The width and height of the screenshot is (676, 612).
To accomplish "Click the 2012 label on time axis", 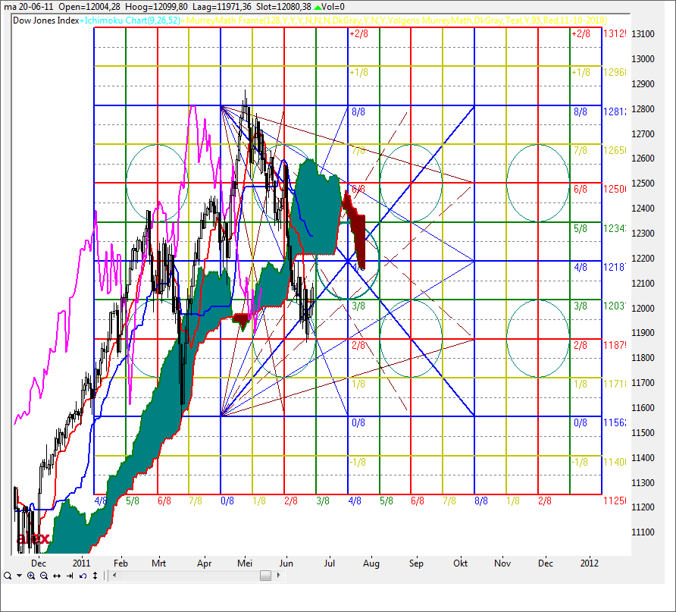I will click(589, 563).
